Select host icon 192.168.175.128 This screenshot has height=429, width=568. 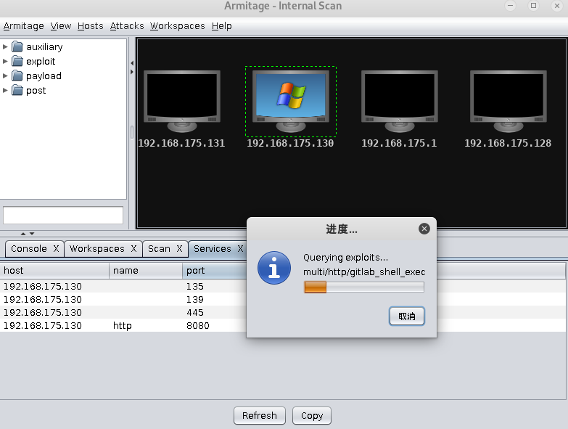[x=509, y=102]
